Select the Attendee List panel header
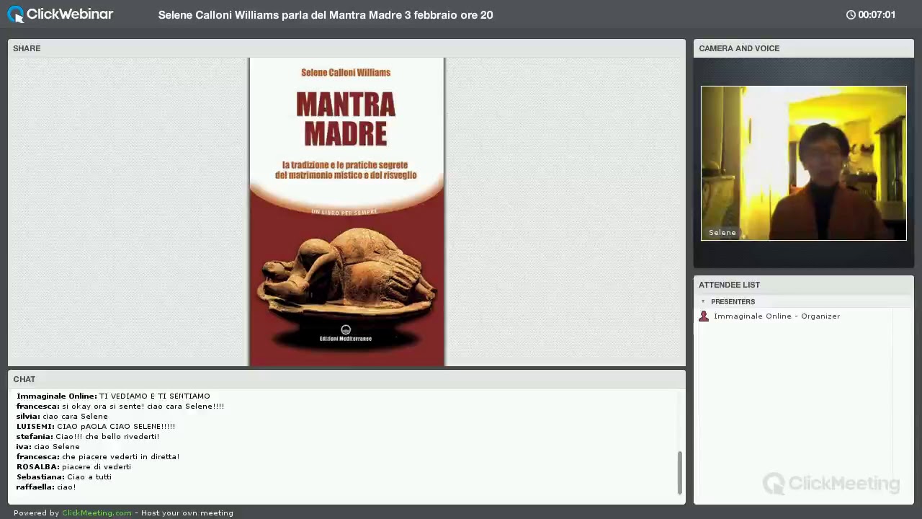922x519 pixels. 804,285
